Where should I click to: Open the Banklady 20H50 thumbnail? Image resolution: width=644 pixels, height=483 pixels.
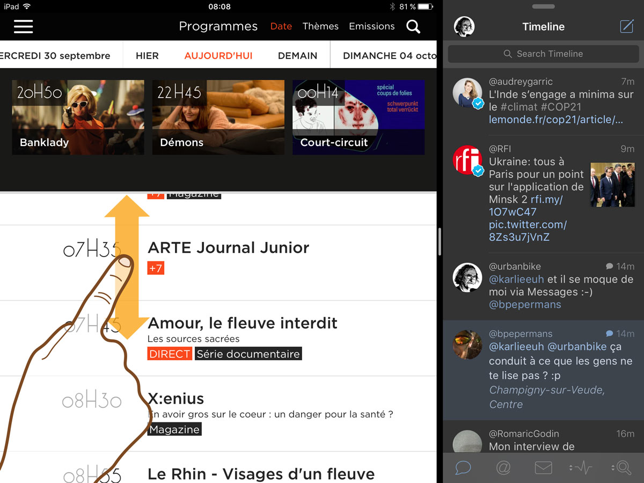pos(78,118)
